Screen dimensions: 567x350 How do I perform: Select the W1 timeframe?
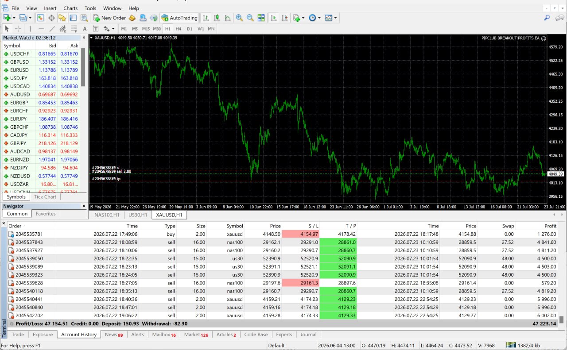click(x=201, y=29)
